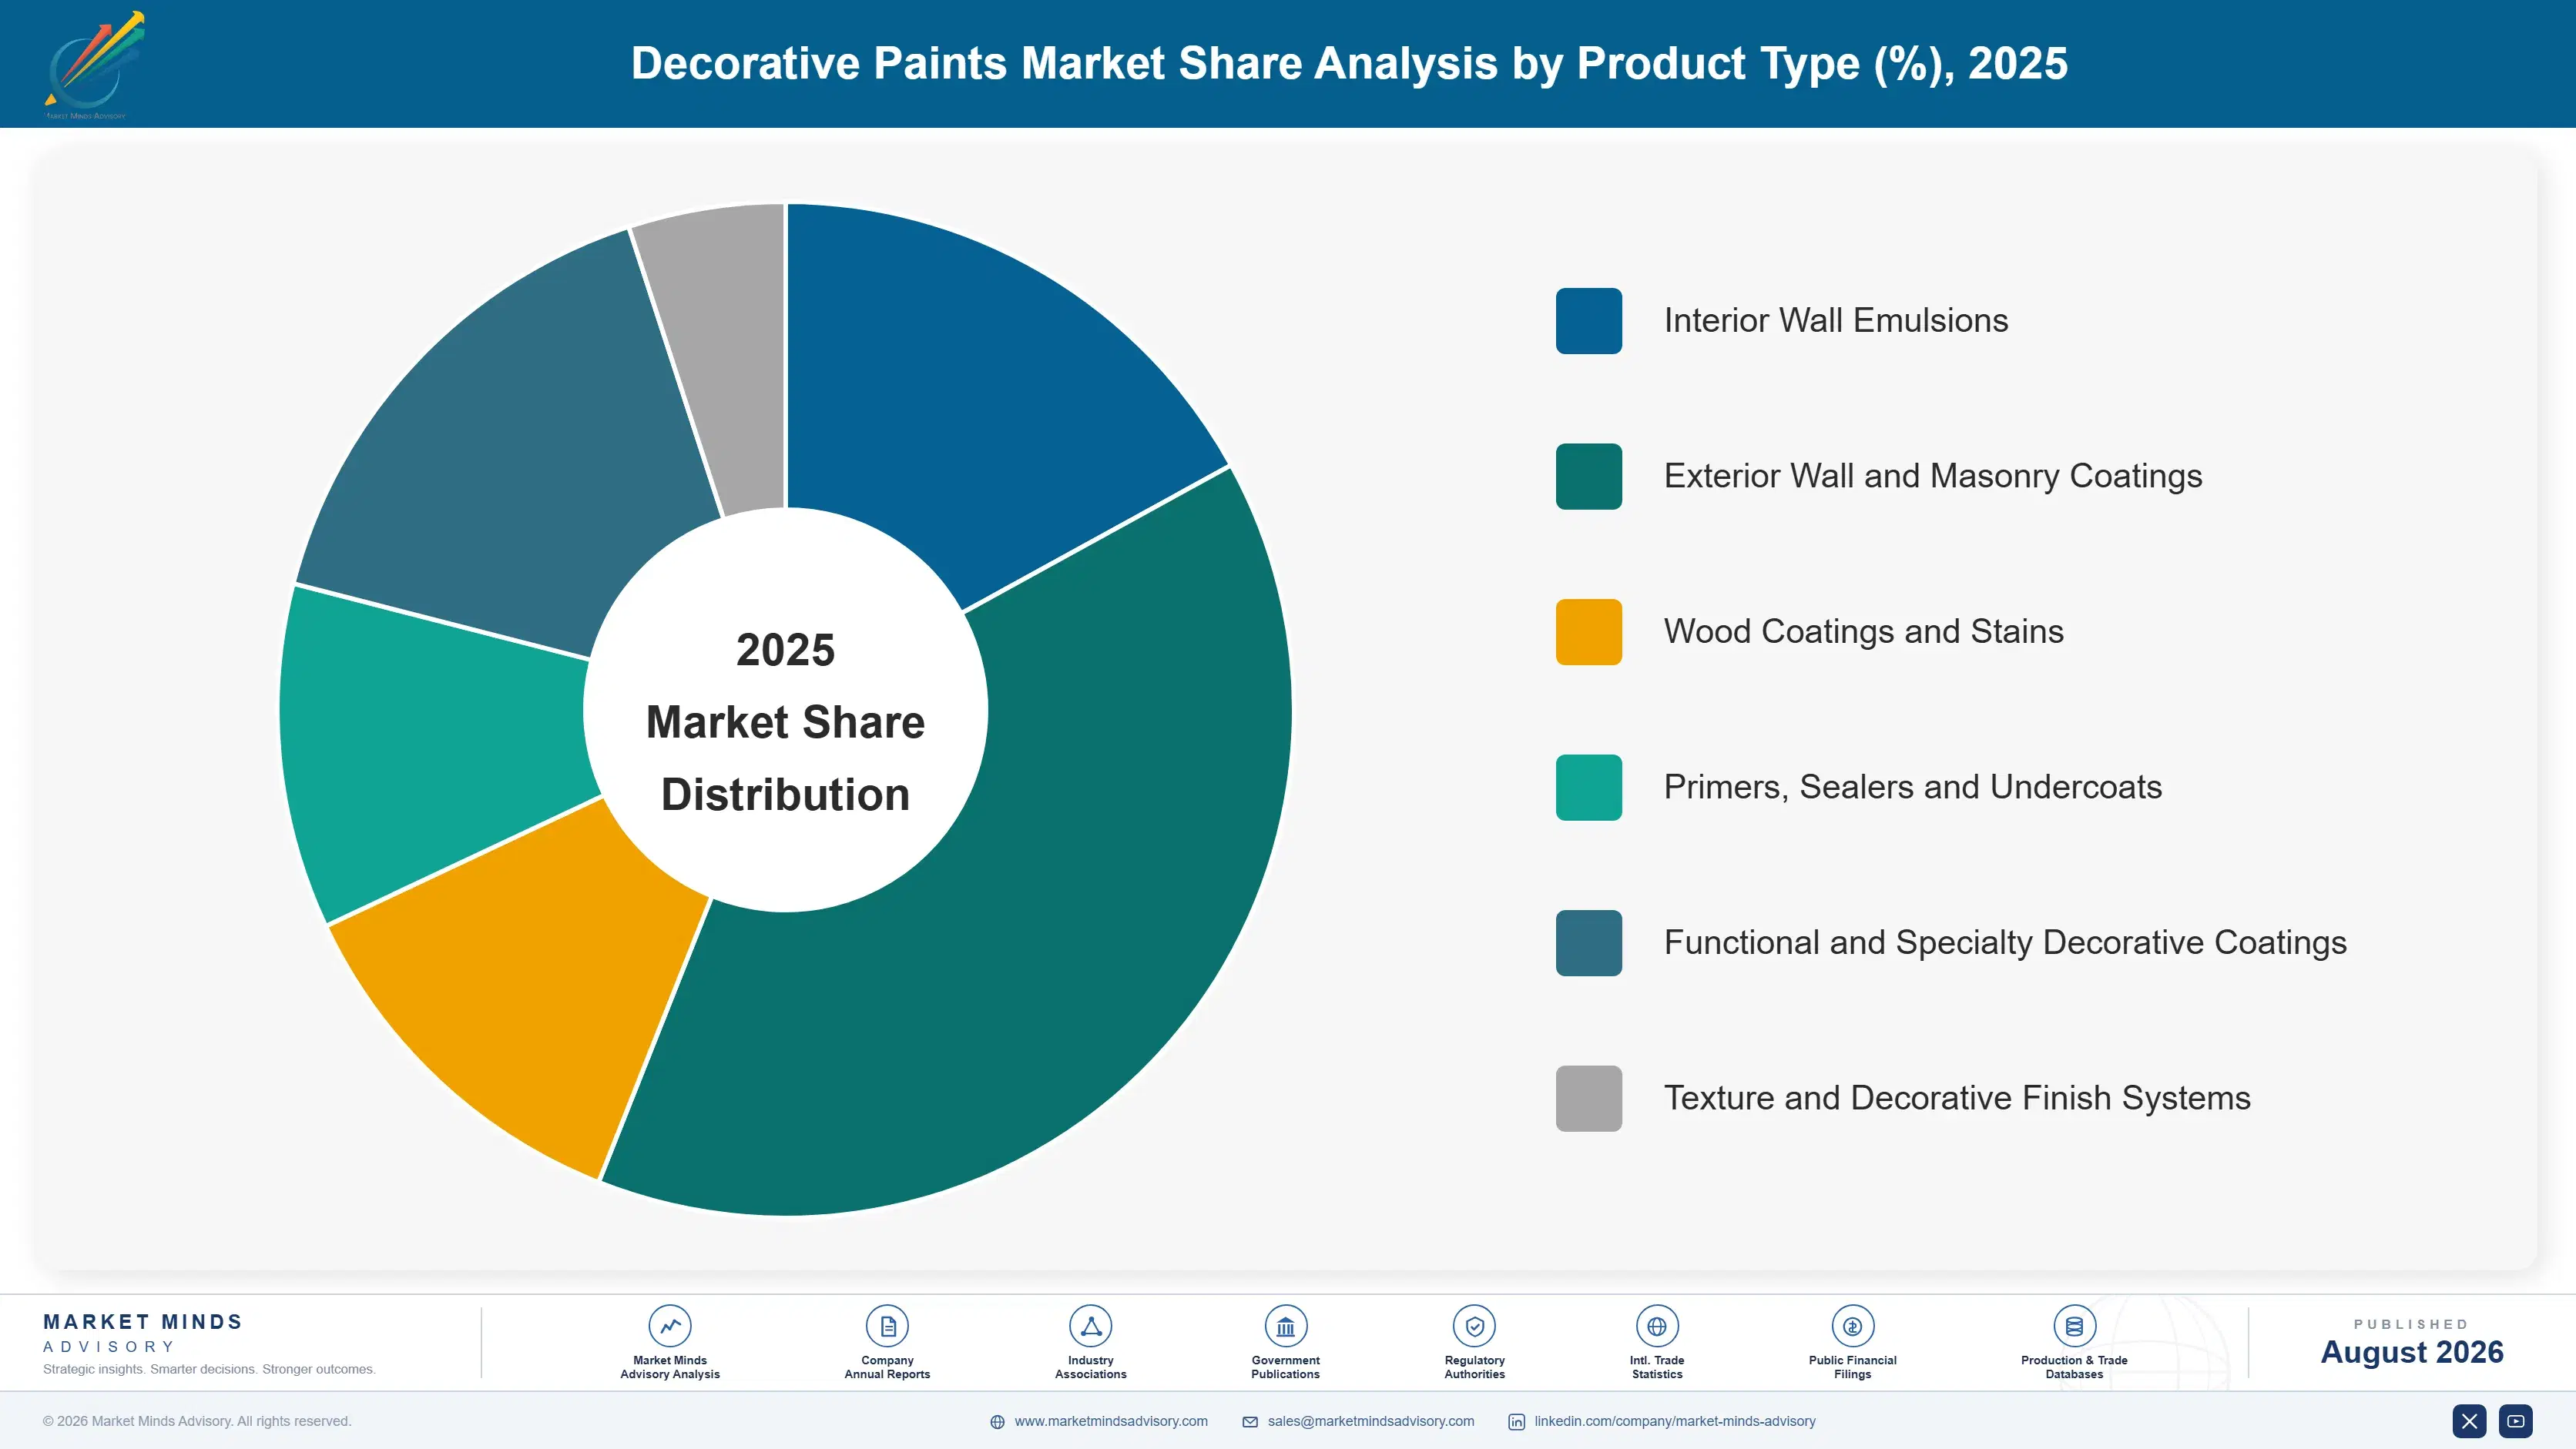Click '2025 Market Share Distribution' center text

click(x=786, y=721)
